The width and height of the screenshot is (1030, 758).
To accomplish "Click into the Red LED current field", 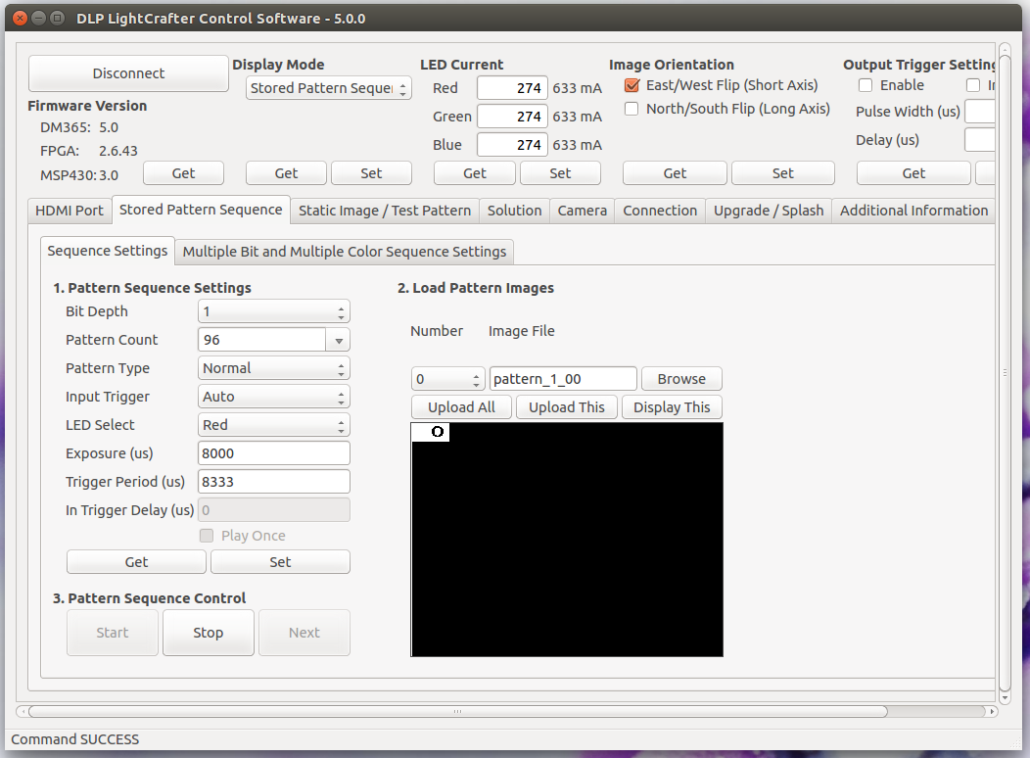I will 512,88.
